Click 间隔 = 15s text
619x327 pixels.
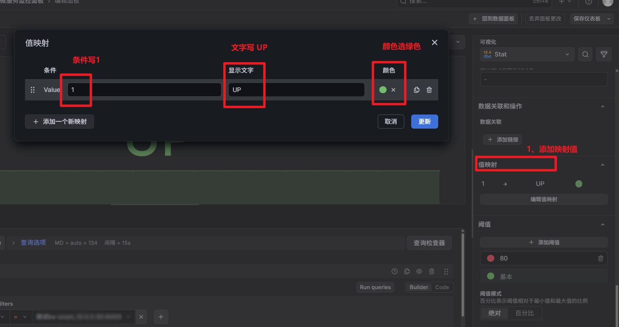click(117, 243)
